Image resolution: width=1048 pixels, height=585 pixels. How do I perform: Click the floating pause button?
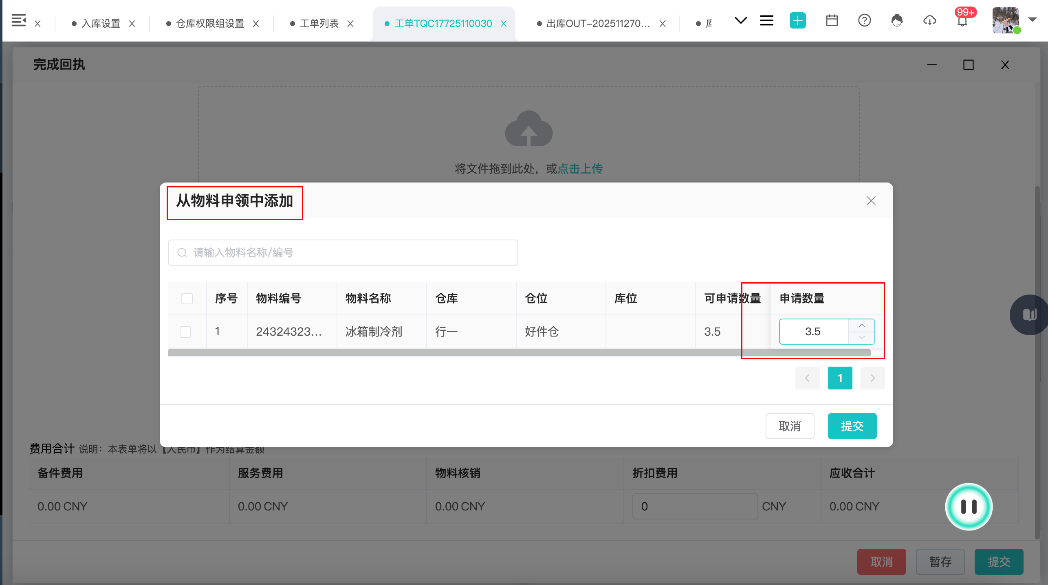(x=969, y=506)
